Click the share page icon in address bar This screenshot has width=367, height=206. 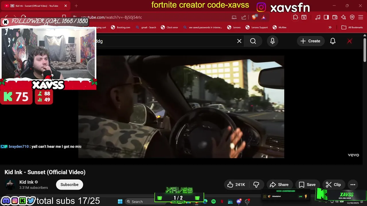(x=244, y=17)
